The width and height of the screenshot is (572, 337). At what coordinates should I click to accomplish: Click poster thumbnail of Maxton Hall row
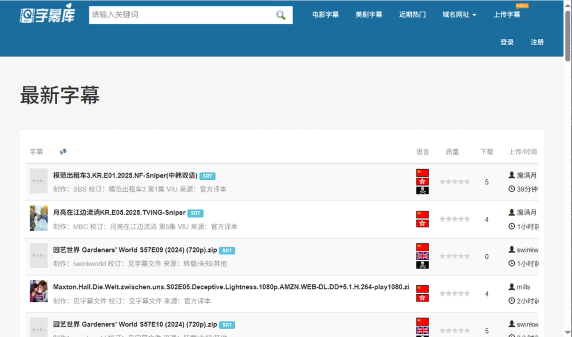pos(39,291)
